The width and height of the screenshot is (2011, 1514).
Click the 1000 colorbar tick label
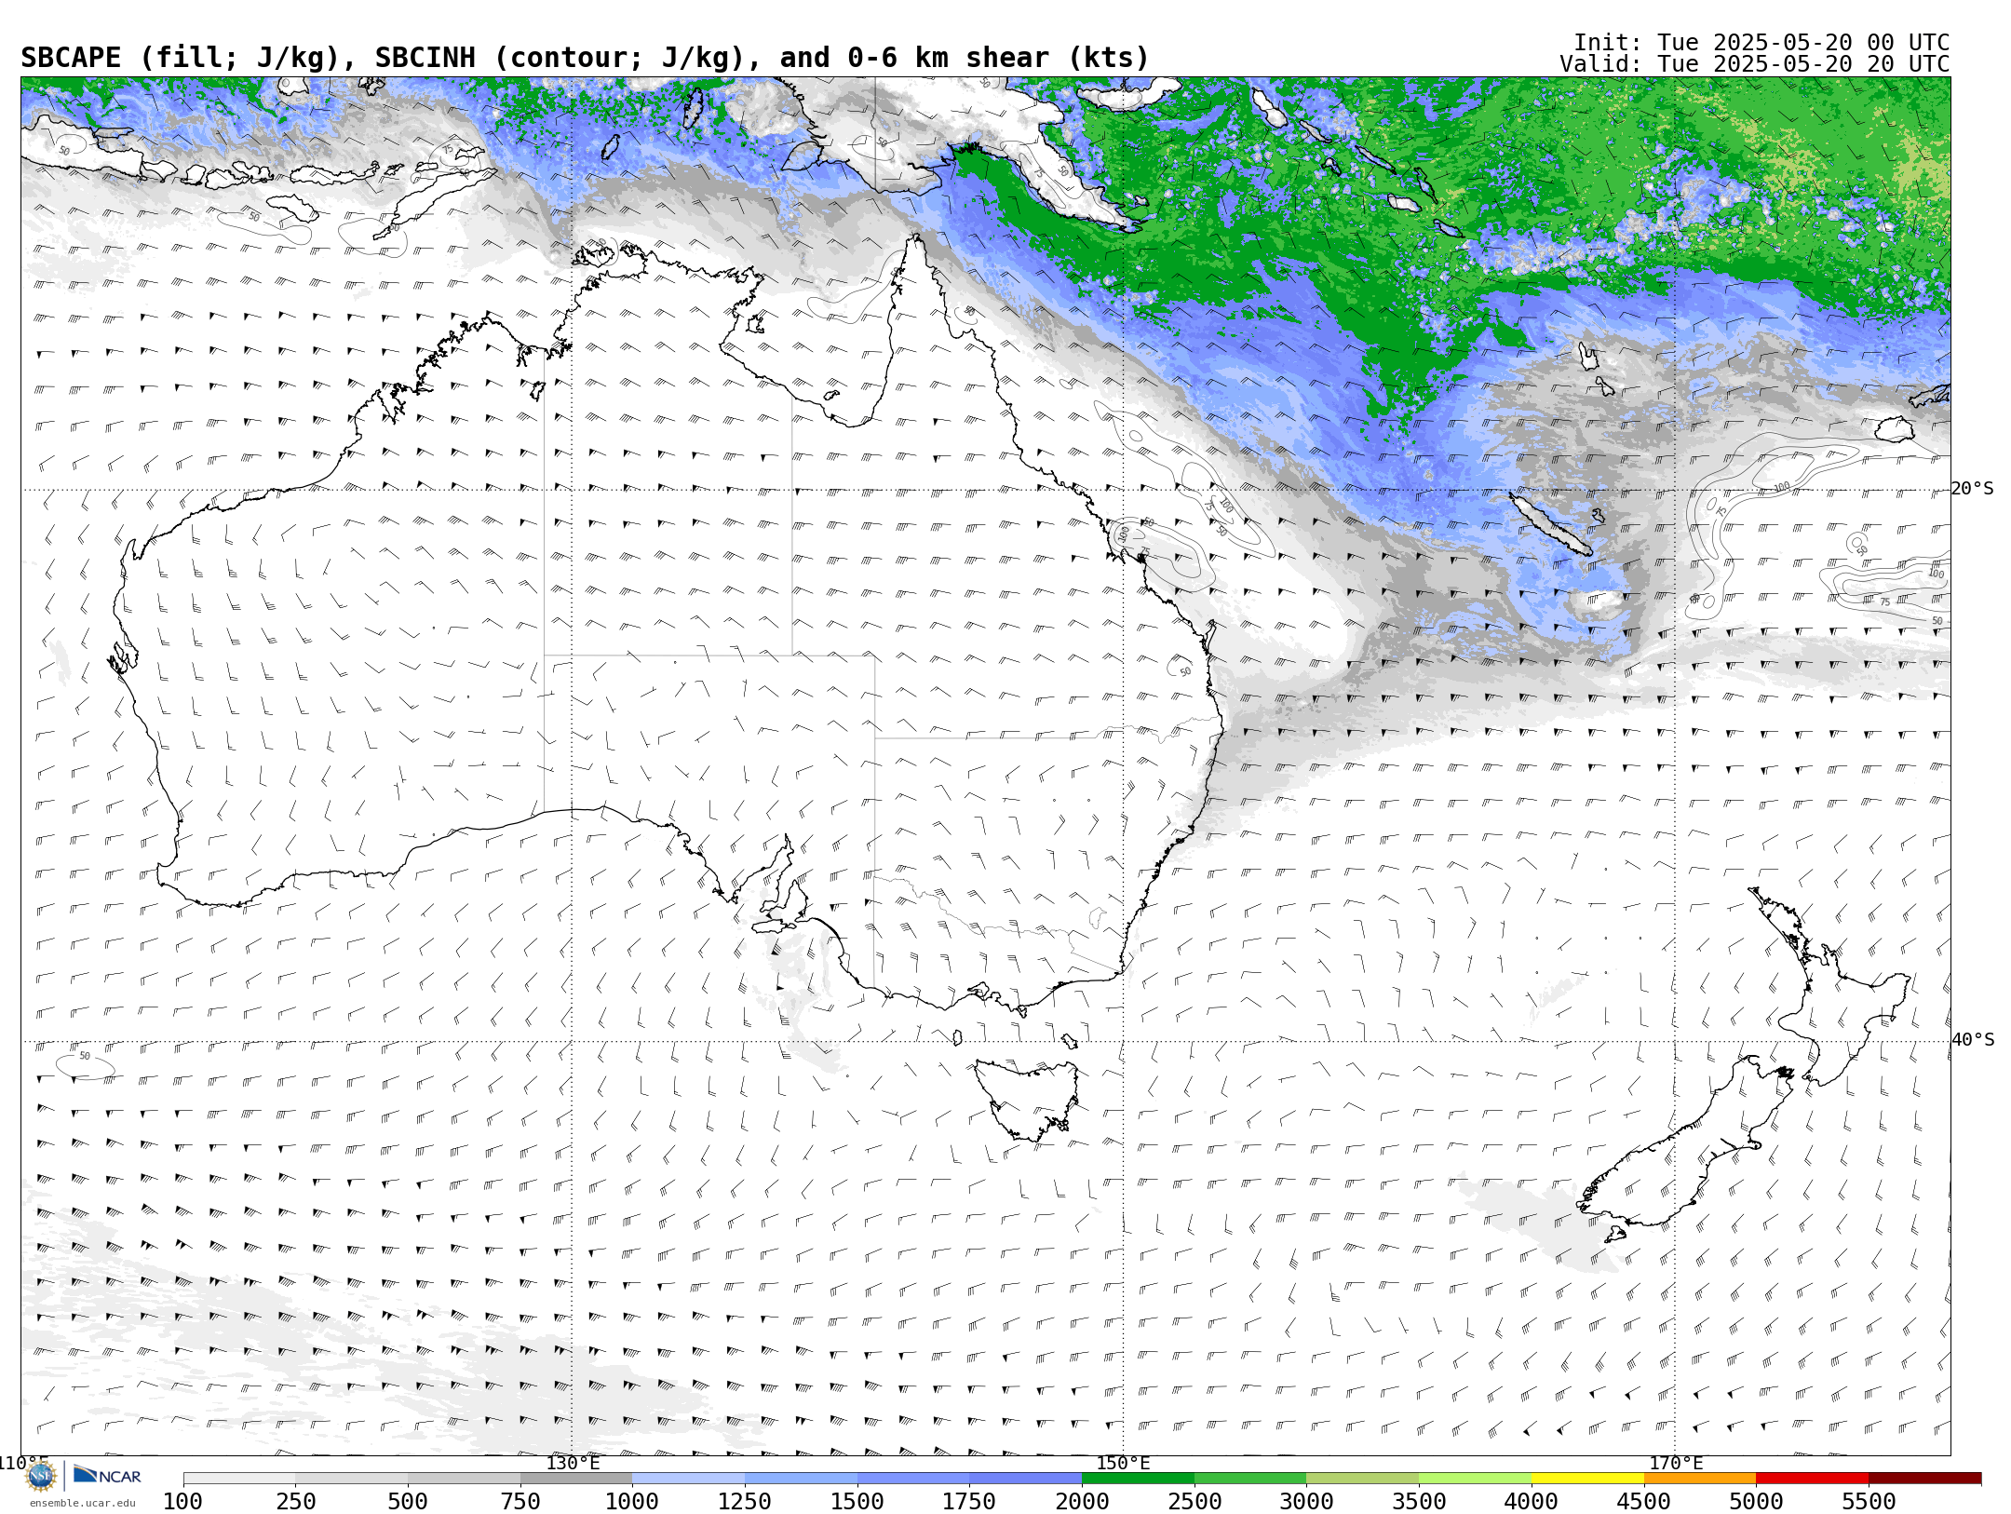[x=633, y=1501]
